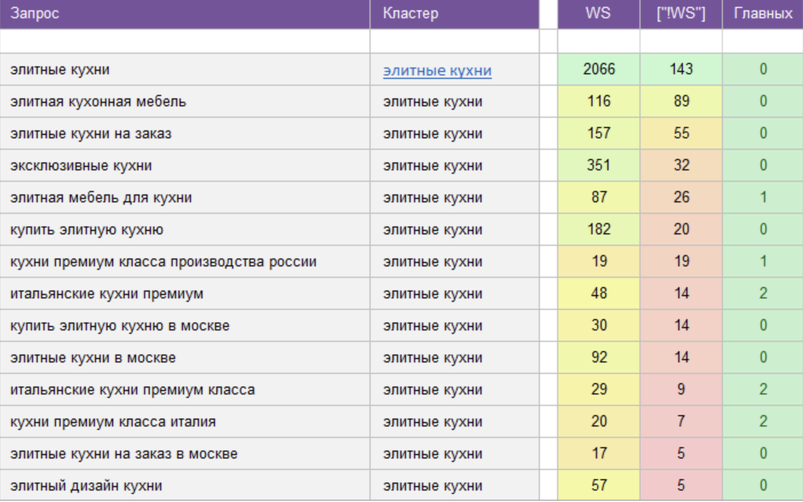Select the blank filter cell under WS

pos(599,41)
